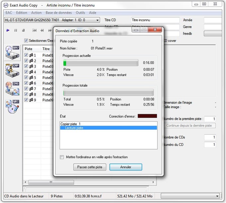Click the Progression totale progress bar
Image resolution: width=226 pixels, height=203 pixels.
coord(109,93)
